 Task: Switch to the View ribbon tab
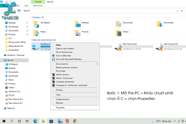26,6
